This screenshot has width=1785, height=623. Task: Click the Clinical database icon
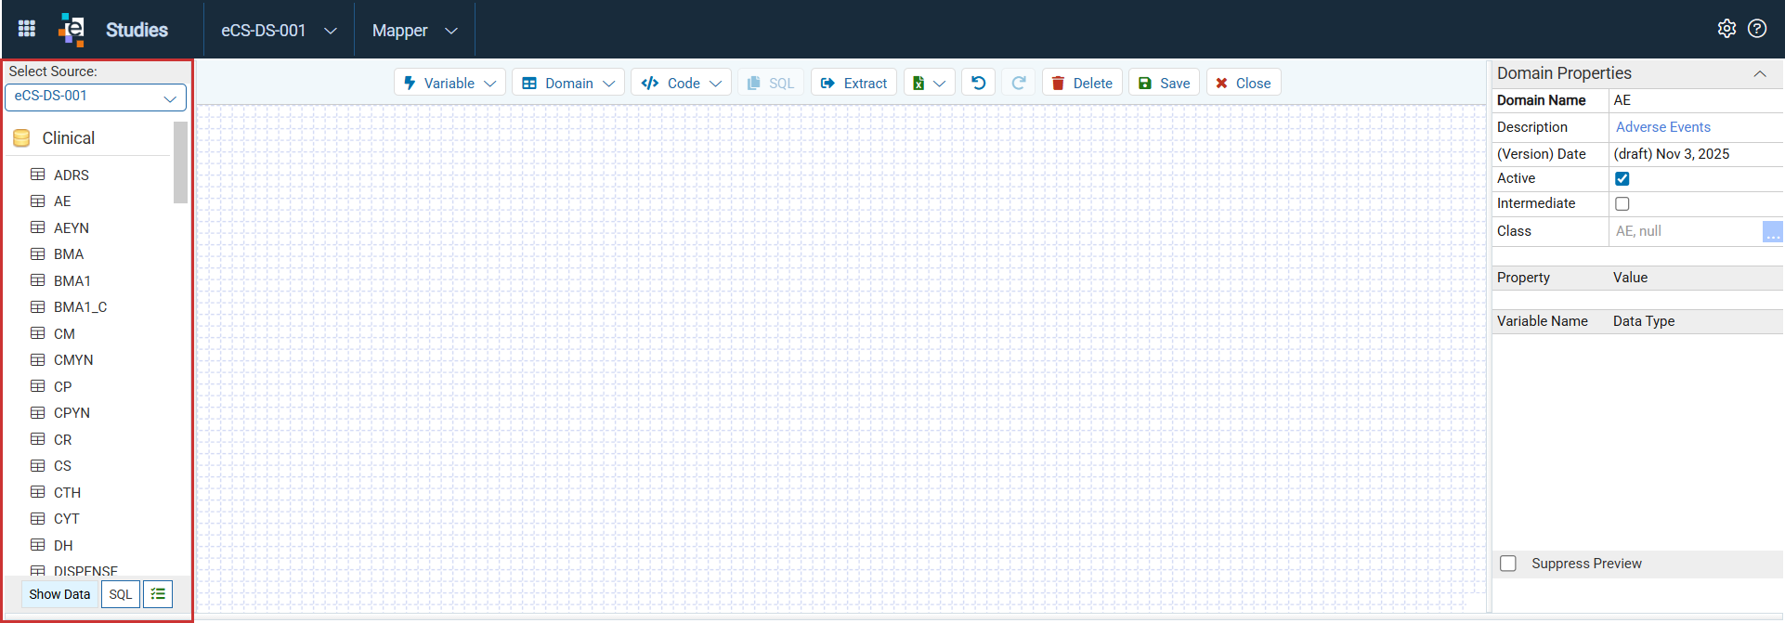pos(21,138)
